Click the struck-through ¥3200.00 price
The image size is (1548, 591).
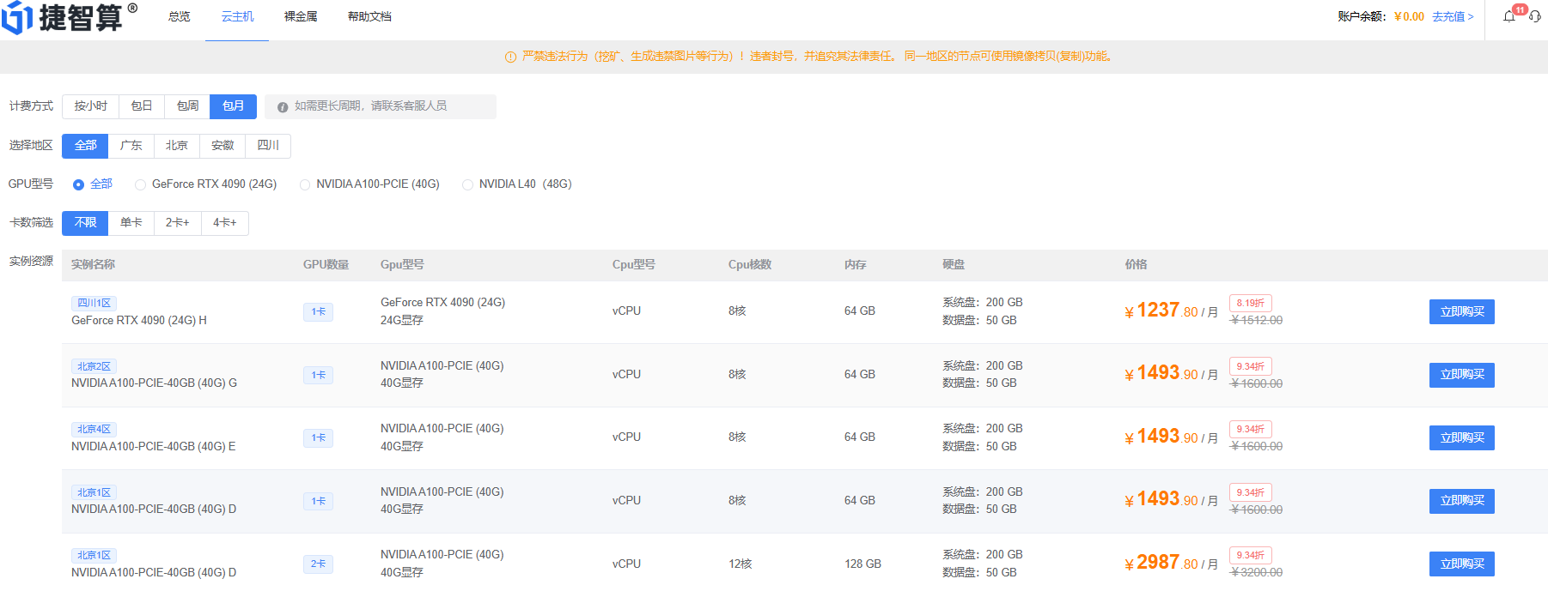pos(1257,573)
